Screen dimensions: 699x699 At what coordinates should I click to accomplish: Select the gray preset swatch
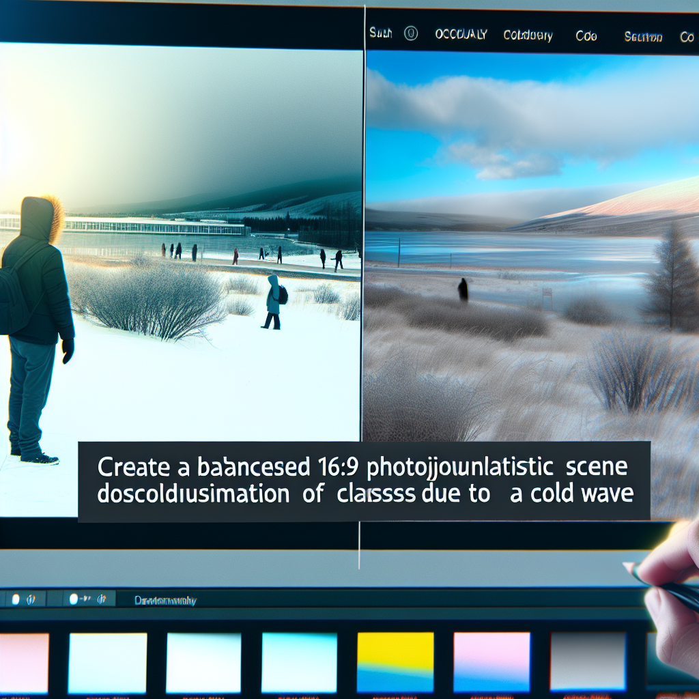coord(588,661)
